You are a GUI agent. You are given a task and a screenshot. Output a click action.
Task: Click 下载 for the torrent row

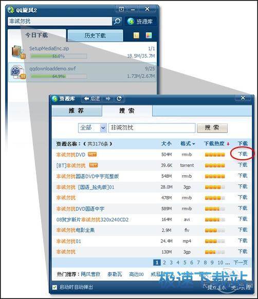click(243, 165)
